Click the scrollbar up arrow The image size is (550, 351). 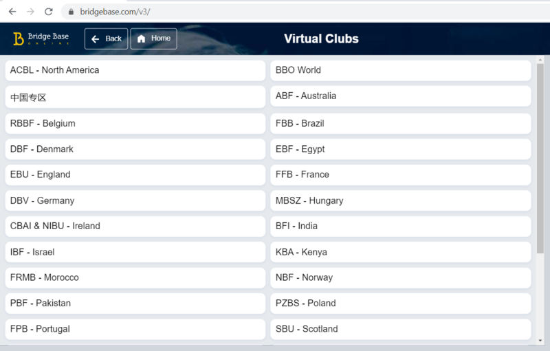pyautogui.click(x=540, y=60)
